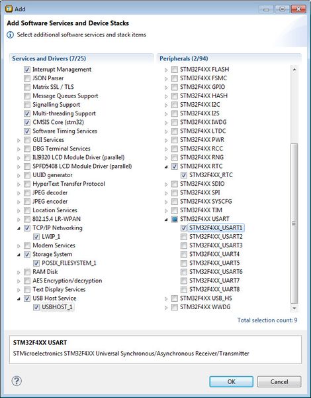Uncheck STM32F4XX_USART1 checkbox
This screenshot has height=398, width=311.
tap(184, 228)
